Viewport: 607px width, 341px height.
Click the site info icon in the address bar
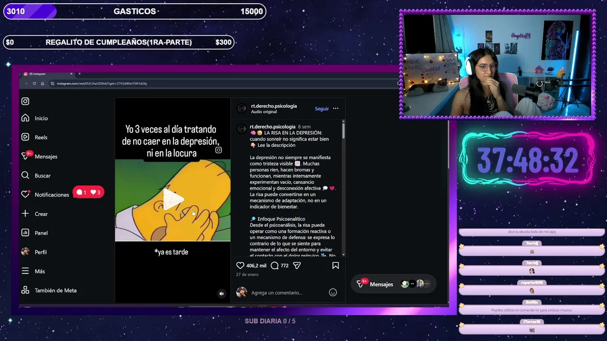coord(52,83)
